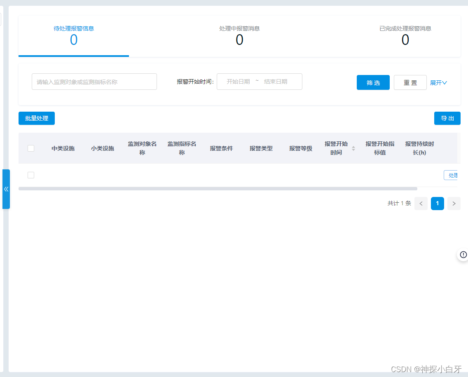Click the 重置 reset button
This screenshot has height=377, width=468.
pyautogui.click(x=410, y=83)
